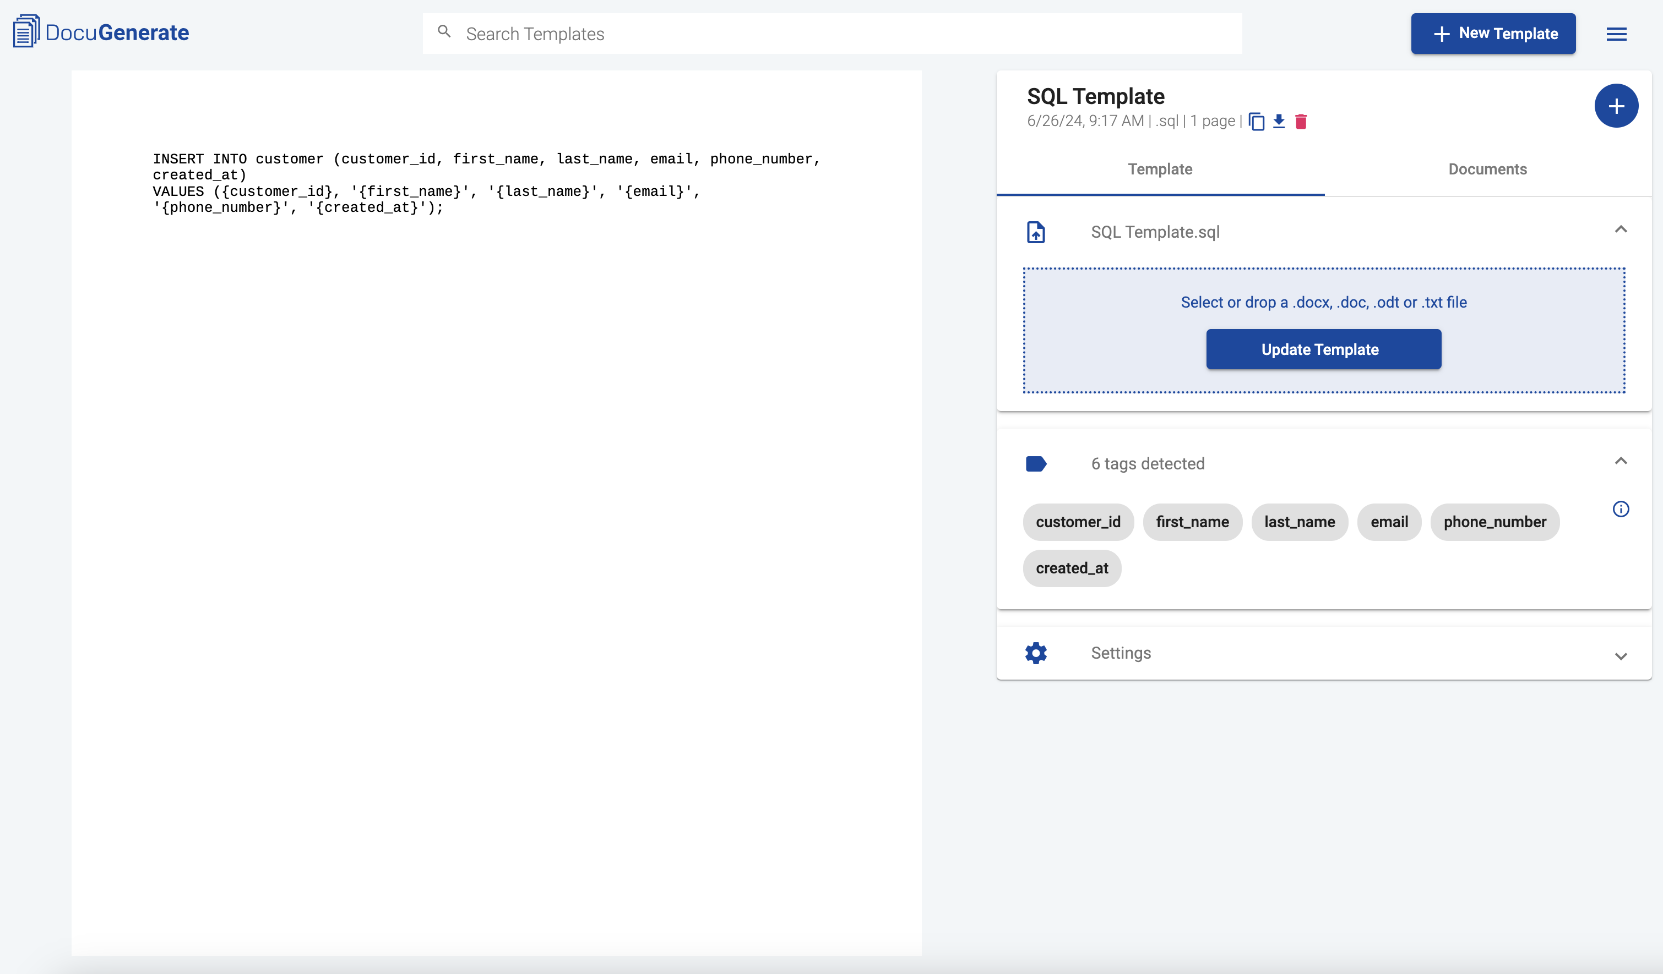Click the hamburger menu icon
Image resolution: width=1663 pixels, height=974 pixels.
click(1616, 32)
